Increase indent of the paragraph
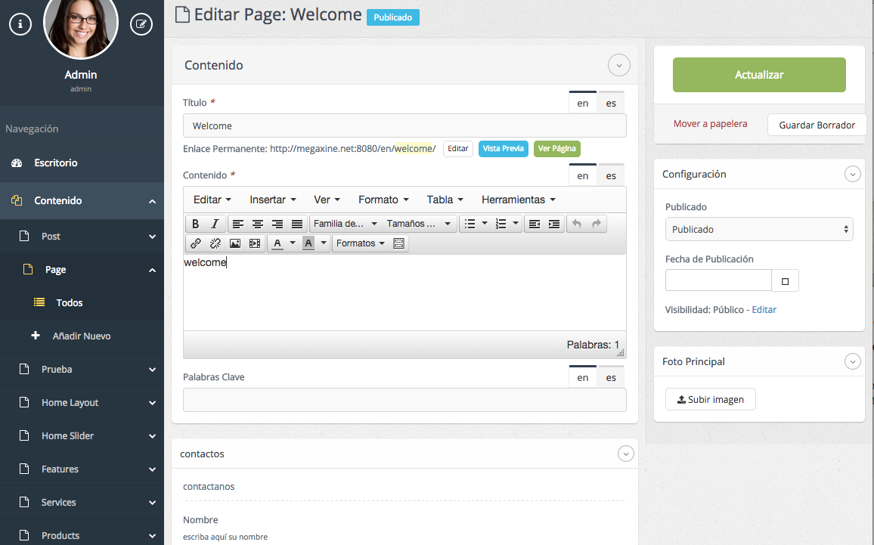 click(554, 224)
